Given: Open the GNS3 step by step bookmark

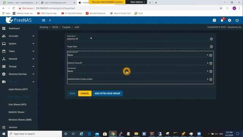Looking at the screenshot, I should [x=47, y=13].
